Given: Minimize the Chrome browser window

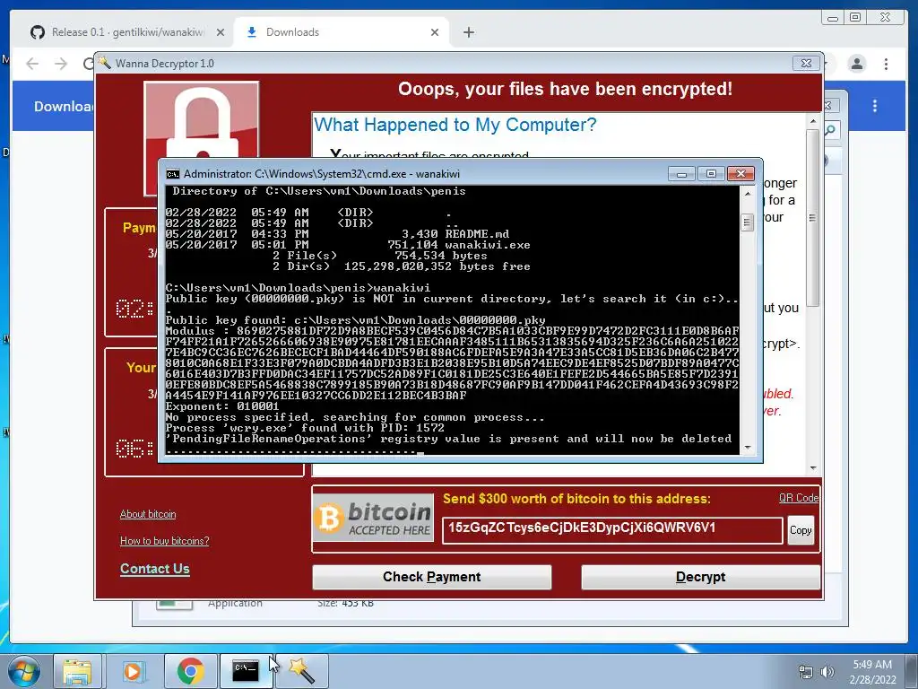Looking at the screenshot, I should click(832, 18).
